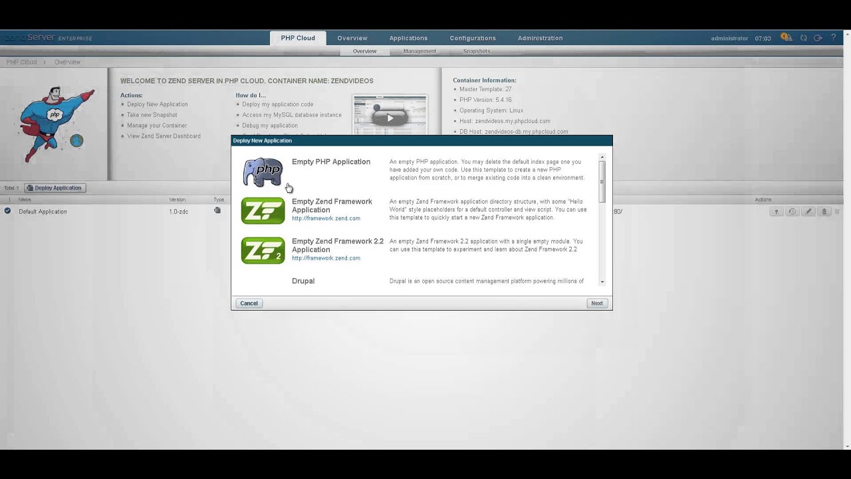
Task: Click the Deploy my application code link
Action: tap(278, 104)
